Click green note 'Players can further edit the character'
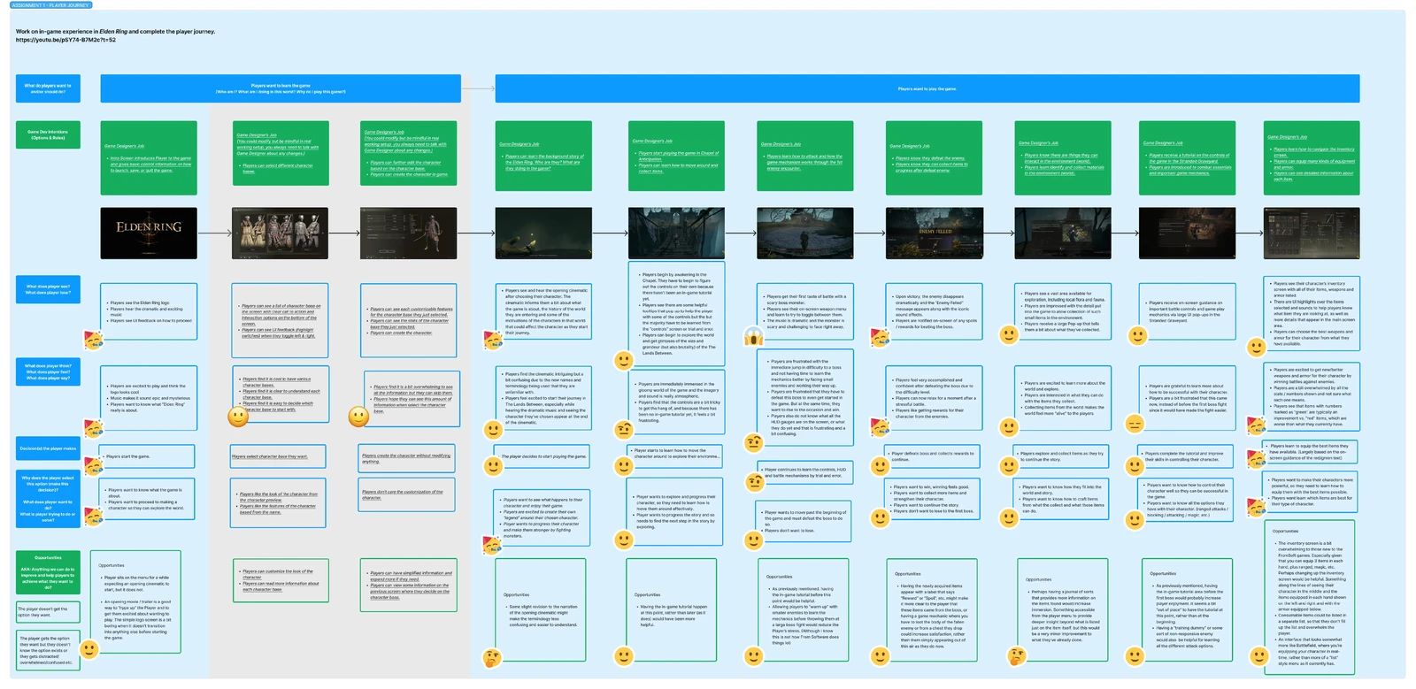This screenshot has height=689, width=1416. [x=409, y=154]
